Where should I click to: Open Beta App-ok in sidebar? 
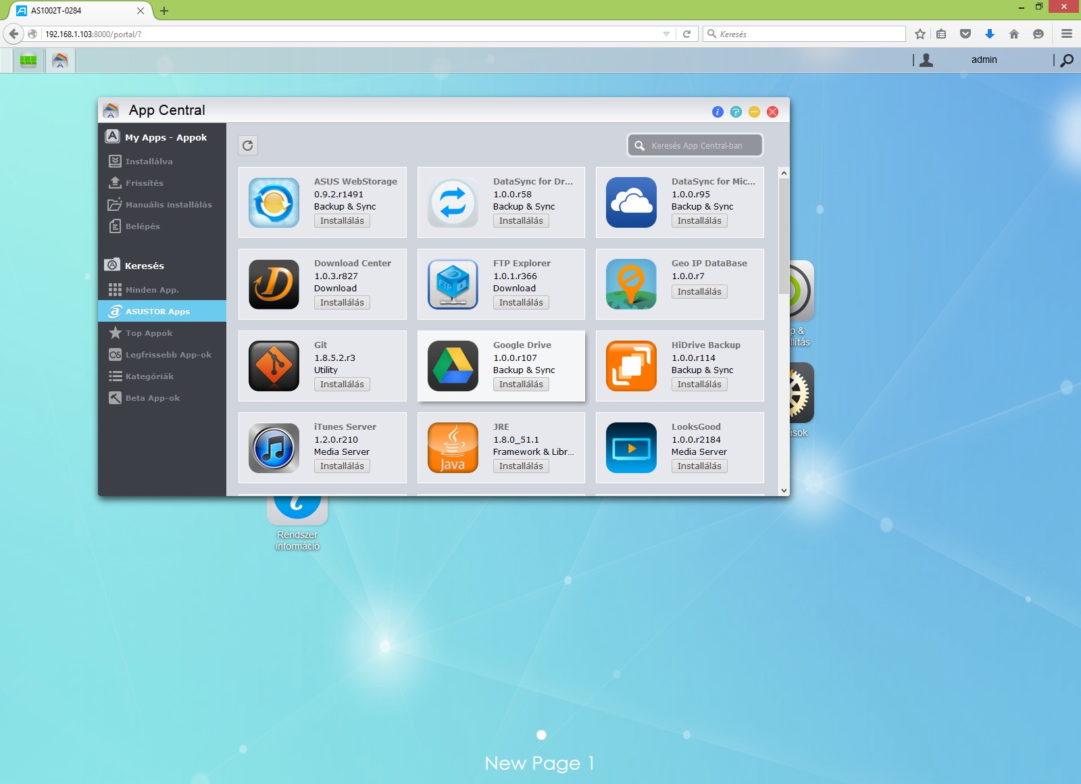click(x=162, y=398)
